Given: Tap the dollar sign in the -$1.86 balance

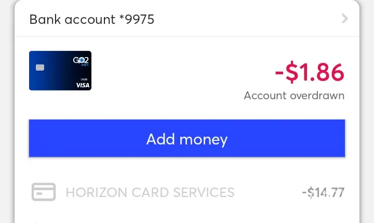Looking at the screenshot, I should (292, 72).
